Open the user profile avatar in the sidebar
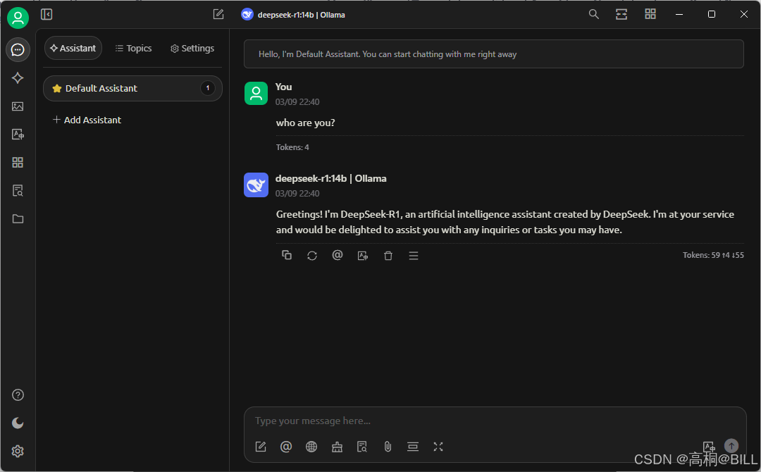The height and width of the screenshot is (472, 761). (18, 18)
